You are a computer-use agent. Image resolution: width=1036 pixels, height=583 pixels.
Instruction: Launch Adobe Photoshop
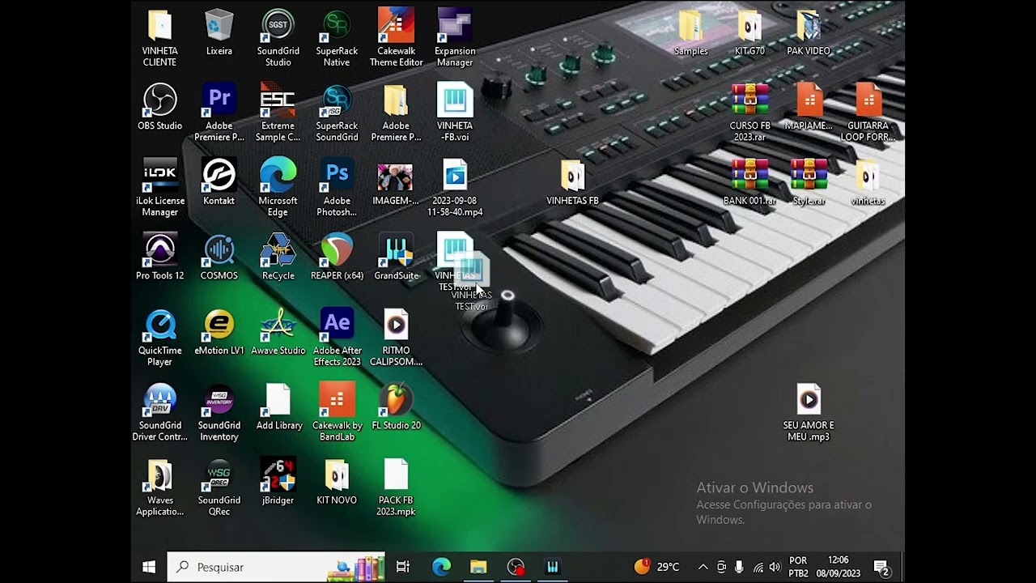pyautogui.click(x=337, y=187)
